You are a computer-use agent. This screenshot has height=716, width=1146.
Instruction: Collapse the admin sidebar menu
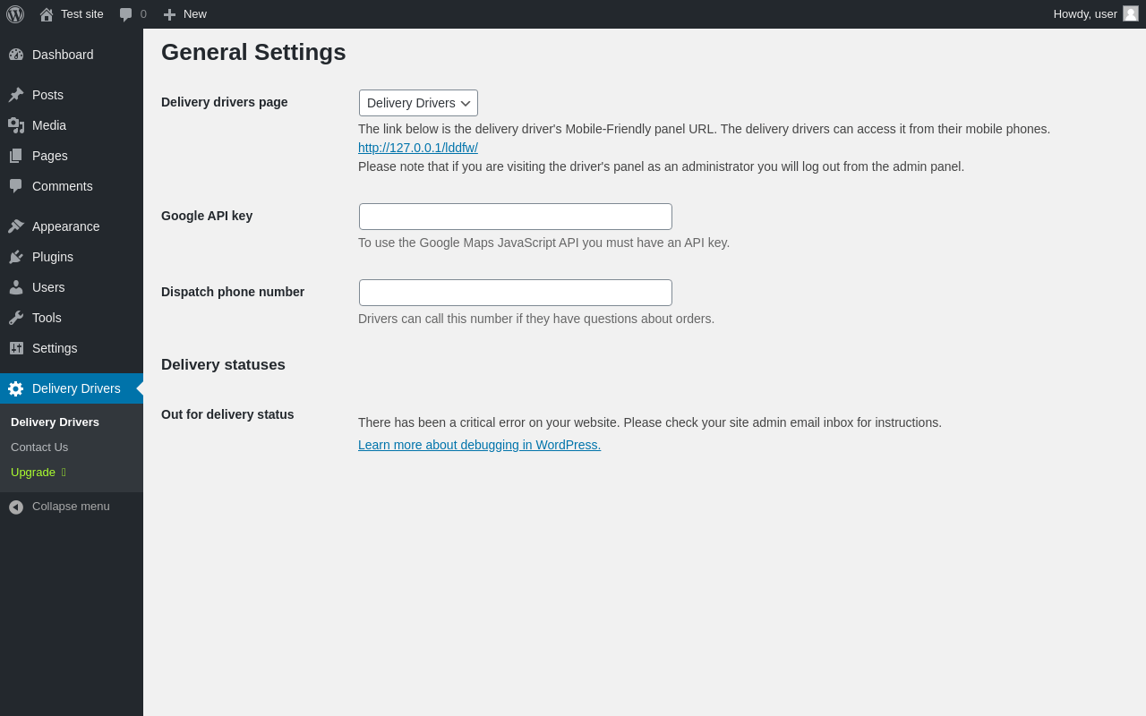click(60, 507)
